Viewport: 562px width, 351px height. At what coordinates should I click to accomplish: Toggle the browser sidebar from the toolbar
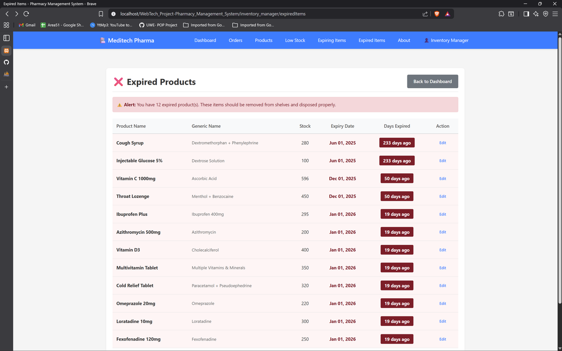[526, 14]
